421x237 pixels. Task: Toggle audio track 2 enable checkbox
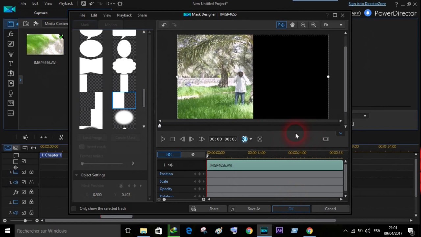[x=24, y=213]
